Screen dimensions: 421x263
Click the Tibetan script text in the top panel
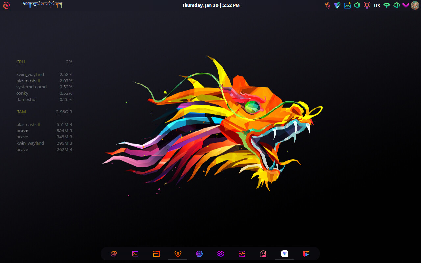(43, 4)
